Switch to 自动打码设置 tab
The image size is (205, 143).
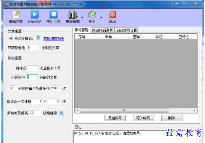point(102,30)
